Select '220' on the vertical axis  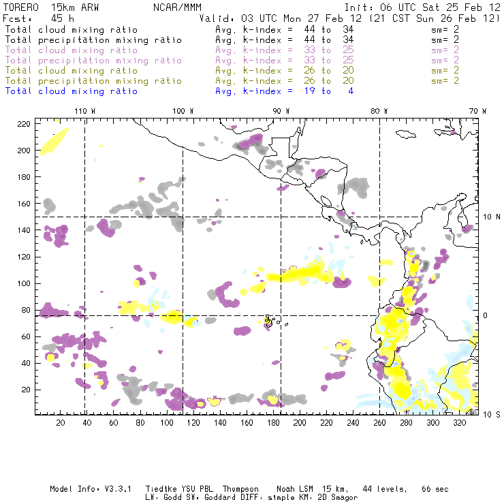(24, 124)
